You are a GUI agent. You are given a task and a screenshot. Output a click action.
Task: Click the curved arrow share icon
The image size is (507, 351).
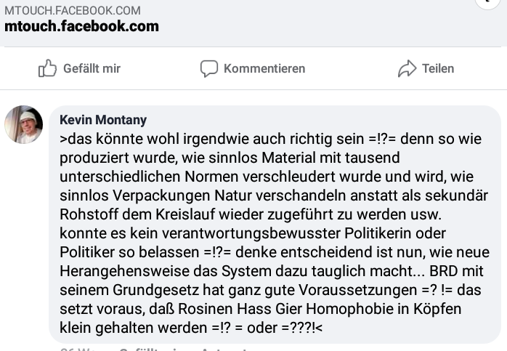coord(407,68)
